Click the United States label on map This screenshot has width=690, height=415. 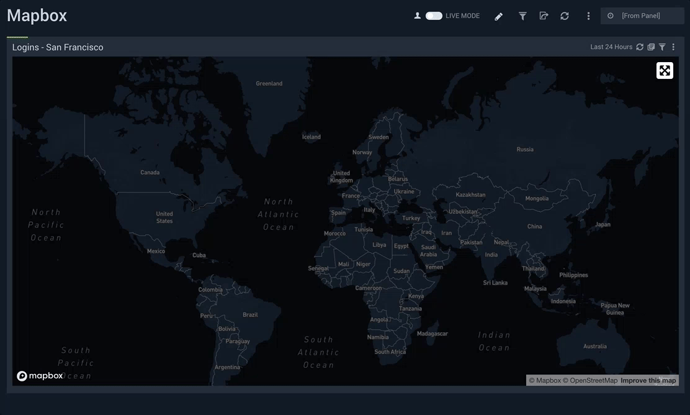[164, 217]
